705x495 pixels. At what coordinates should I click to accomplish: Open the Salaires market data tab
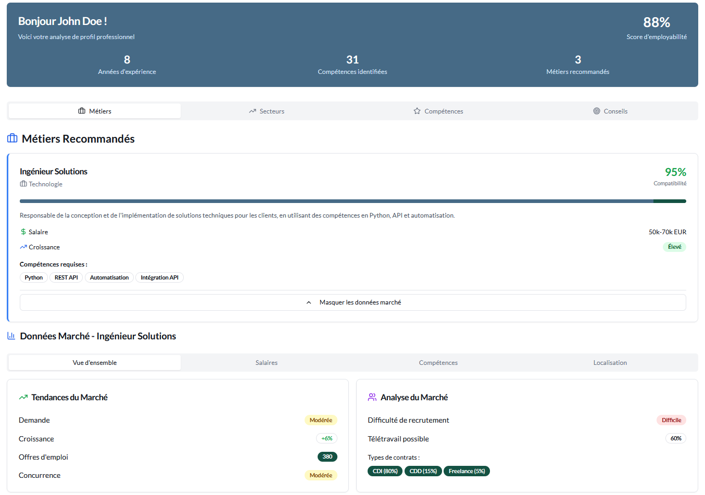pyautogui.click(x=267, y=363)
